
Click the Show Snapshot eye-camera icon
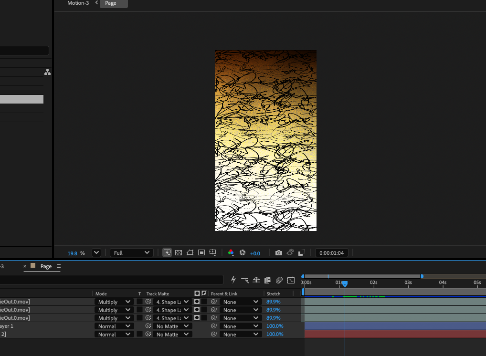[290, 252]
